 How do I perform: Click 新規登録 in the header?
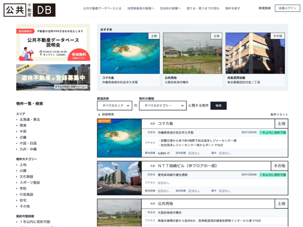click(x=264, y=8)
